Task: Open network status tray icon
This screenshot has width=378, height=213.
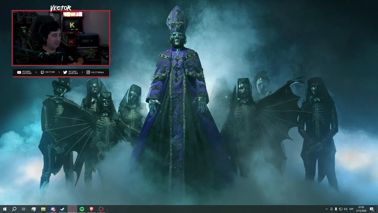Action: (341, 209)
